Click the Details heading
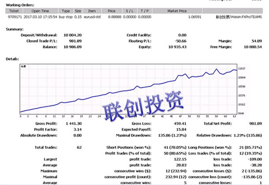Screen dimensions: 269x185 12,59
